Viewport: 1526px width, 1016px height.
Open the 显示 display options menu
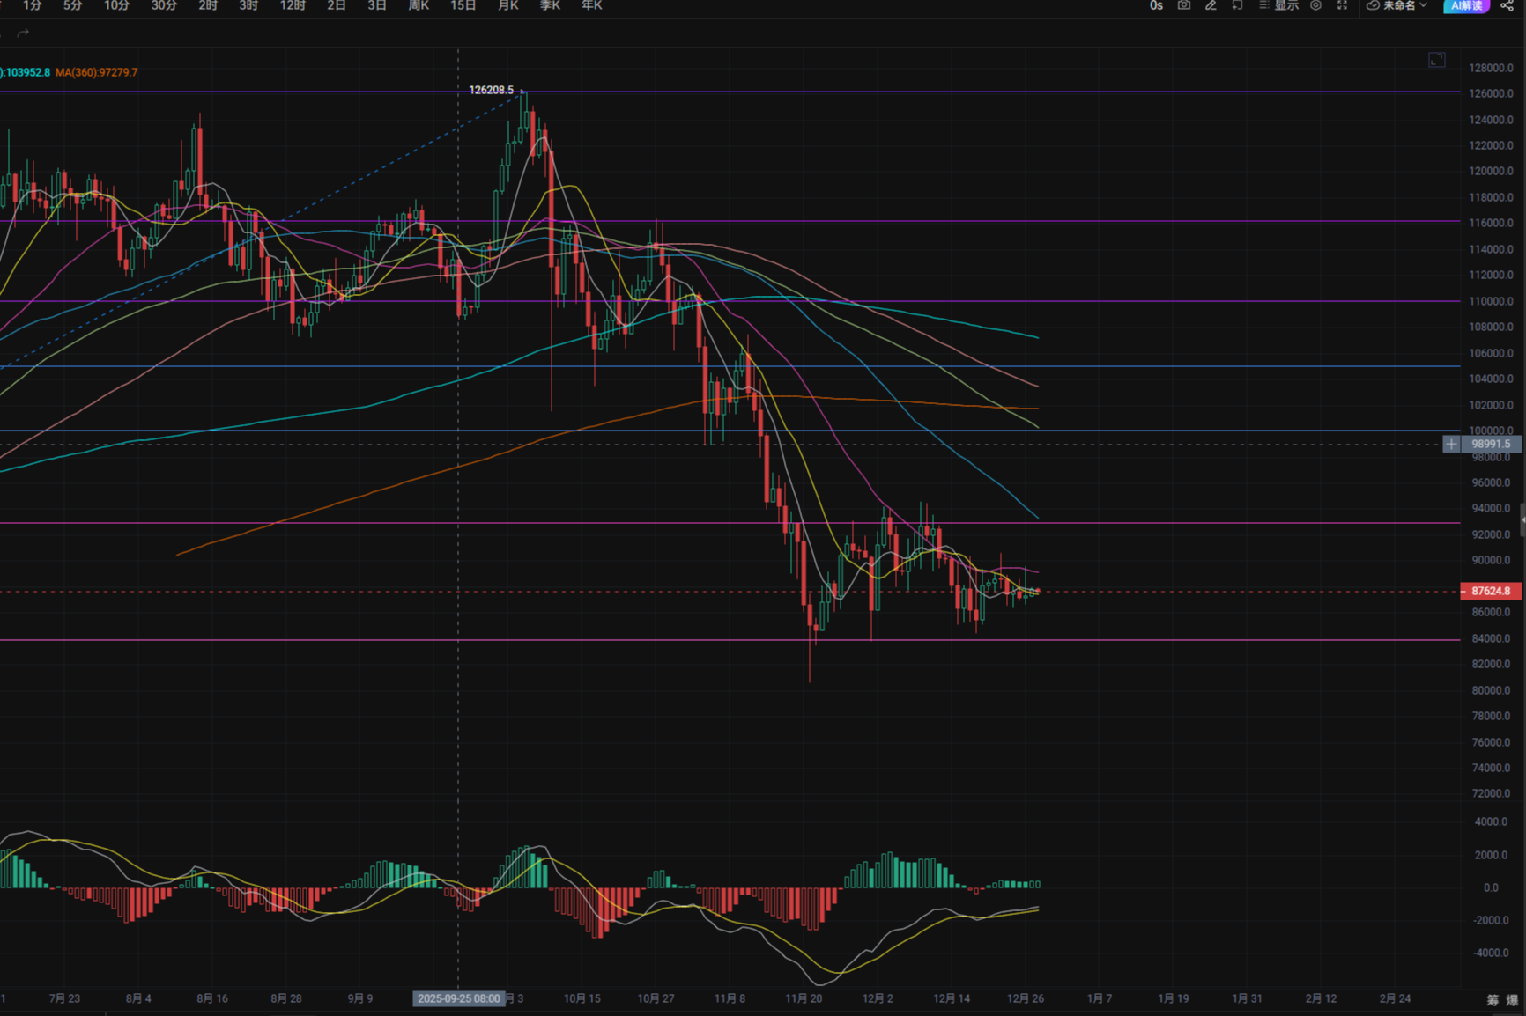[x=1283, y=6]
